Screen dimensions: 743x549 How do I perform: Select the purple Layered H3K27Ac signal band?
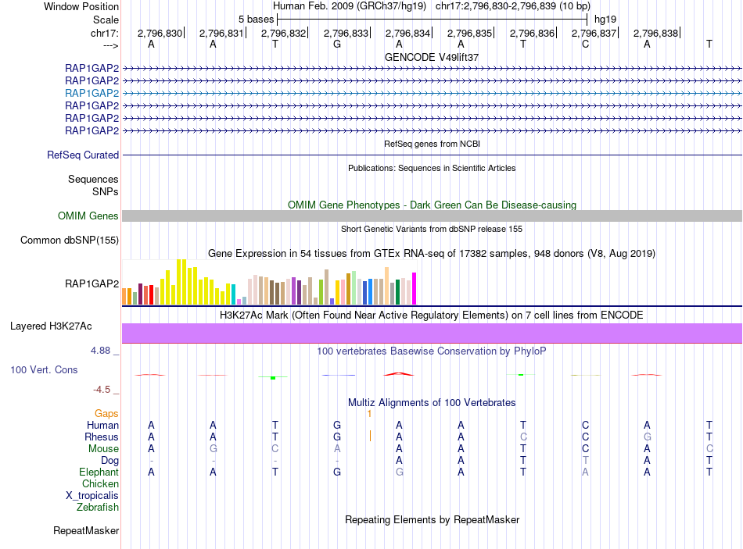pos(432,333)
